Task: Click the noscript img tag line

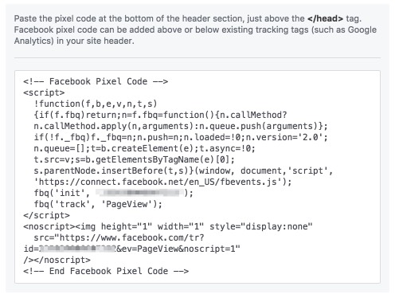Action: [x=168, y=226]
